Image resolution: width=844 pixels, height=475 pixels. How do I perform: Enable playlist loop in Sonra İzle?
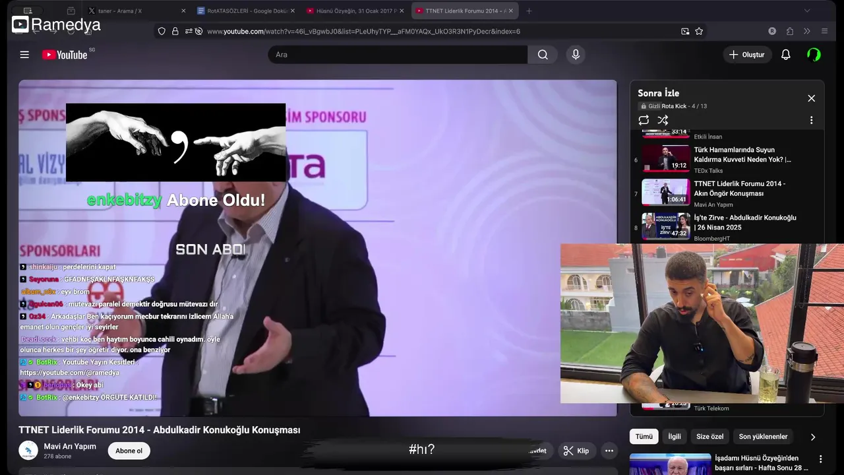(x=644, y=120)
